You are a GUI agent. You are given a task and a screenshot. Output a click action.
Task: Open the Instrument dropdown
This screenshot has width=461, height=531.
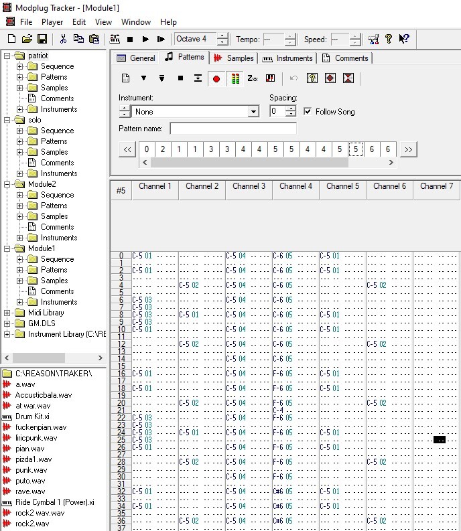coord(253,112)
